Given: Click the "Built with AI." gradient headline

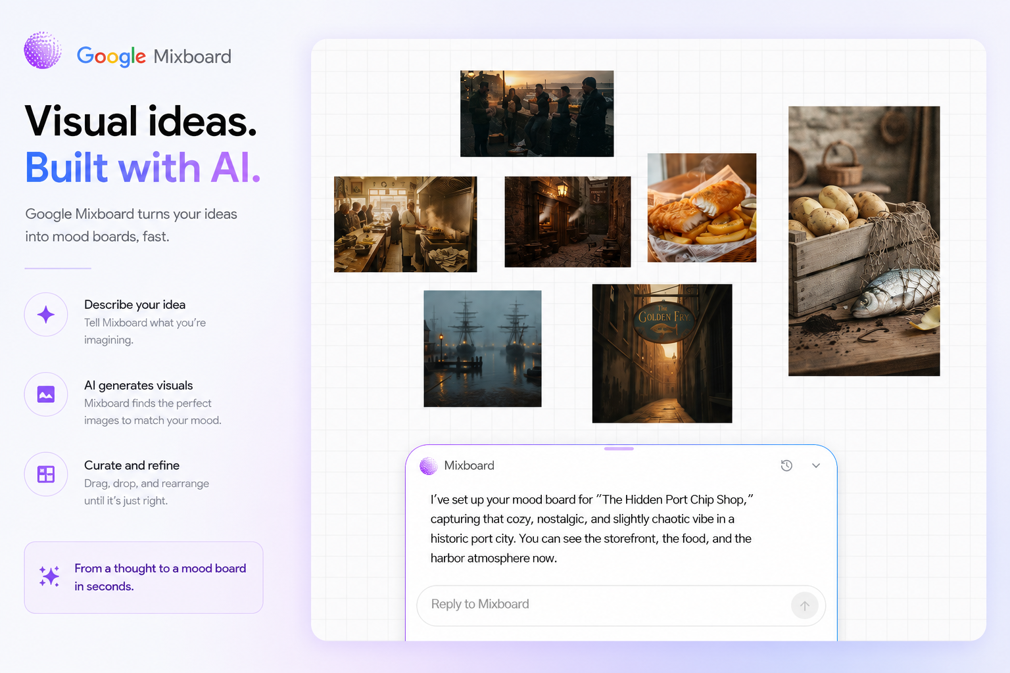Looking at the screenshot, I should pyautogui.click(x=143, y=168).
